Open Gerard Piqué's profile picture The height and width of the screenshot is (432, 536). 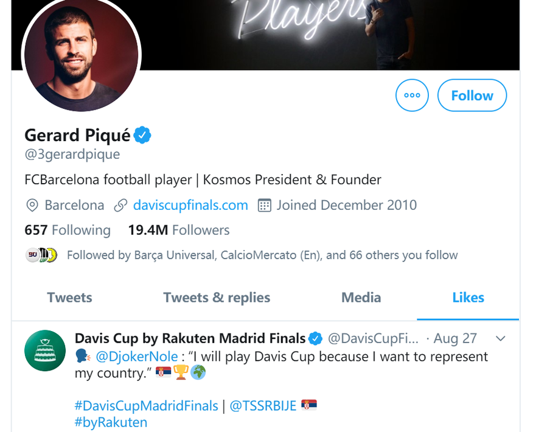pos(81,55)
